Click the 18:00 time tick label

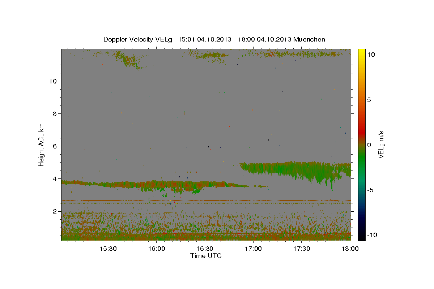click(350, 249)
